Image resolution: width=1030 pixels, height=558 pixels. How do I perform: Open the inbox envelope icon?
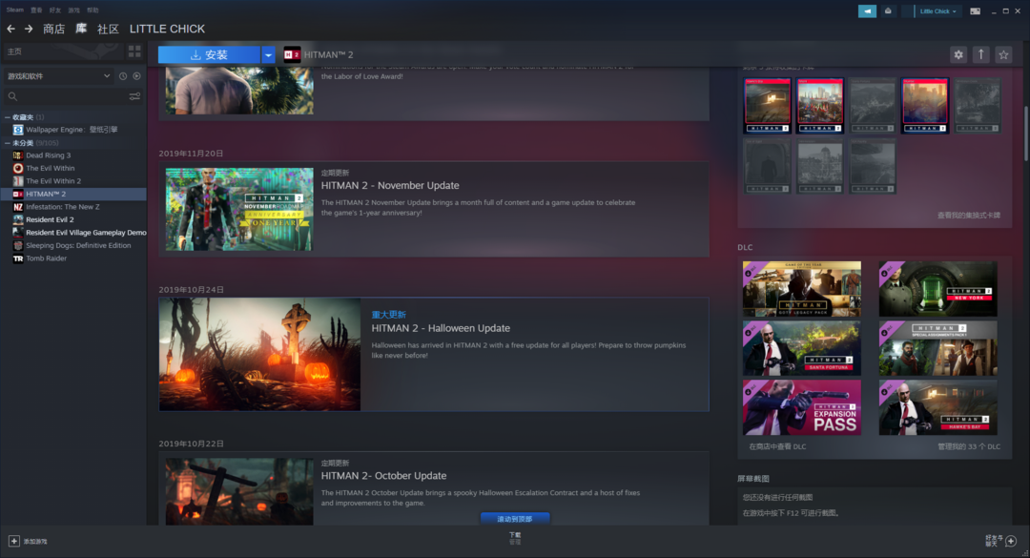pos(888,11)
